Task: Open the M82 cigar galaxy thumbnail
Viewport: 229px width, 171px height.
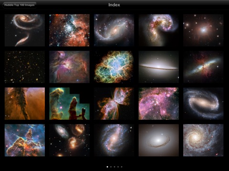Action: tap(203, 67)
